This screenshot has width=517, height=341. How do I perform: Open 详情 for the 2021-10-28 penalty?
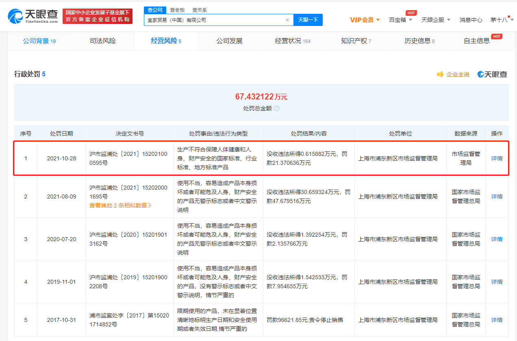[497, 158]
